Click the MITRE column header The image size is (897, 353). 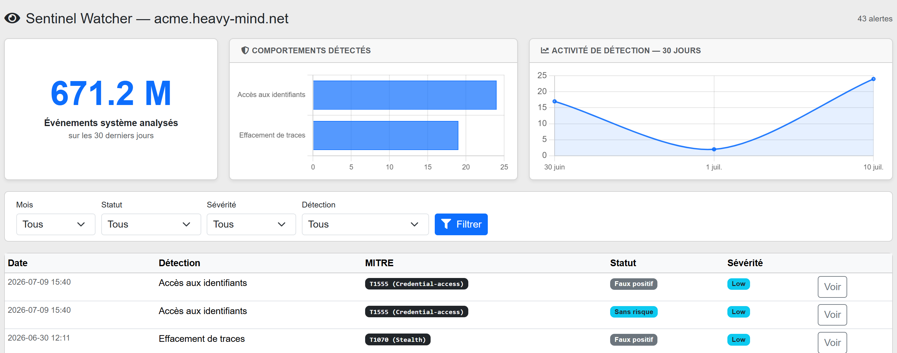(379, 263)
